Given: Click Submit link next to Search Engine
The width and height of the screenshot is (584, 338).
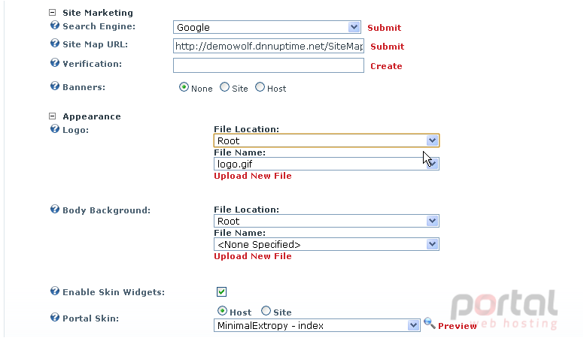Looking at the screenshot, I should (385, 28).
